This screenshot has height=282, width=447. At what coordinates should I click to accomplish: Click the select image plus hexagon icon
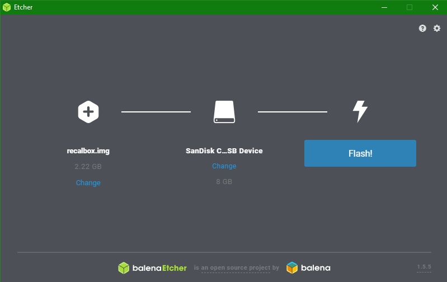(88, 112)
